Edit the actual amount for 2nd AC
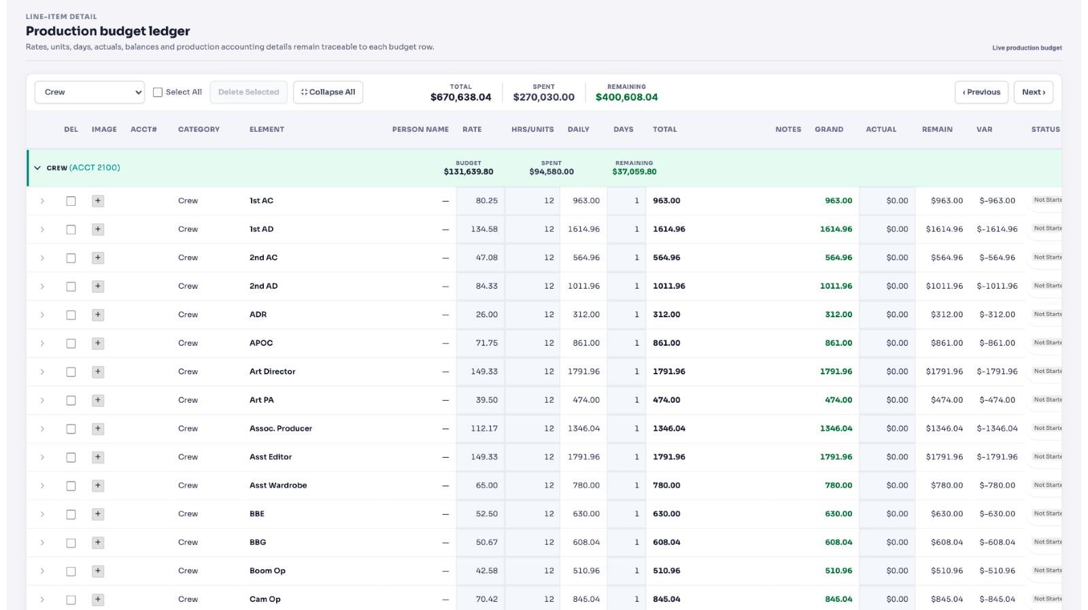The width and height of the screenshot is (1088, 610). coord(887,258)
